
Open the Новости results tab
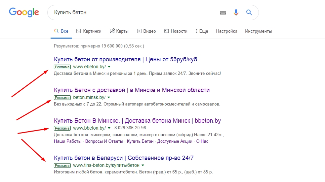tap(176, 31)
